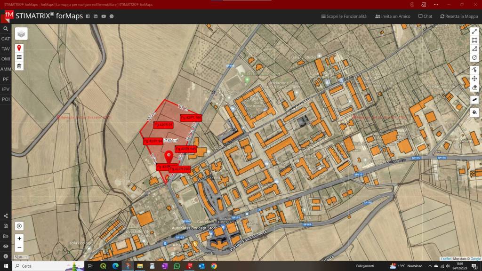Click the red pin marker on parcel
The height and width of the screenshot is (271, 482).
point(169,157)
